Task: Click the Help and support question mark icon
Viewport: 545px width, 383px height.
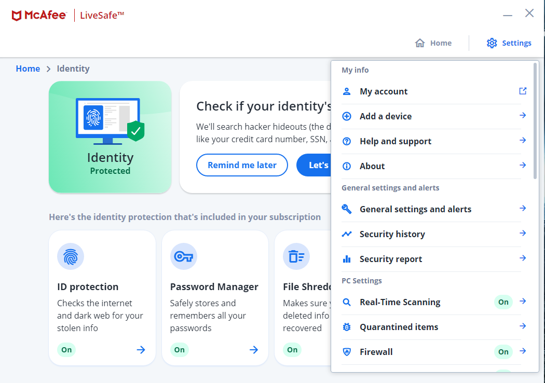Action: click(x=347, y=142)
